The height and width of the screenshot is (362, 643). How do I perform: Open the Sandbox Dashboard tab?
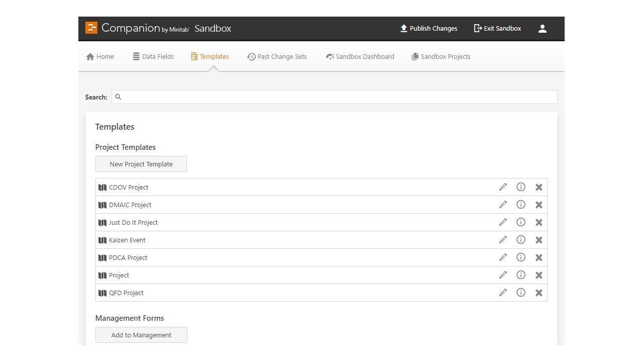click(360, 57)
